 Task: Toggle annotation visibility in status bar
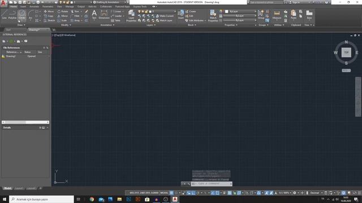pyautogui.click(x=266, y=193)
